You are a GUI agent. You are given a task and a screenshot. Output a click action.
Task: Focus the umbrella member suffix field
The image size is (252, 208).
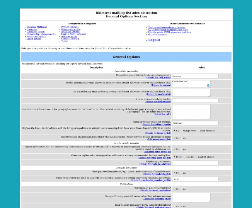pos(196,179)
